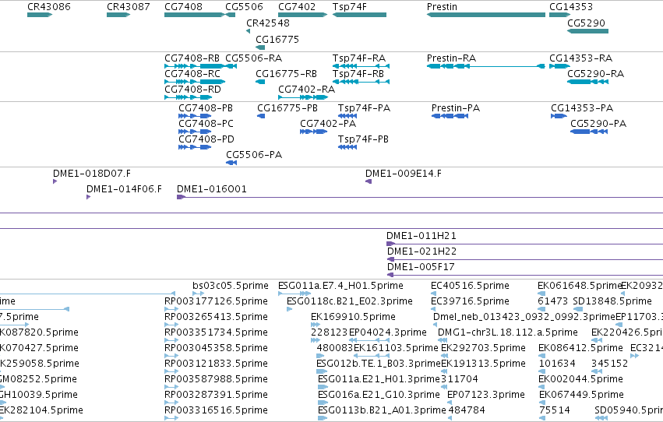Select protein CG7402-PA

pyautogui.click(x=314, y=132)
